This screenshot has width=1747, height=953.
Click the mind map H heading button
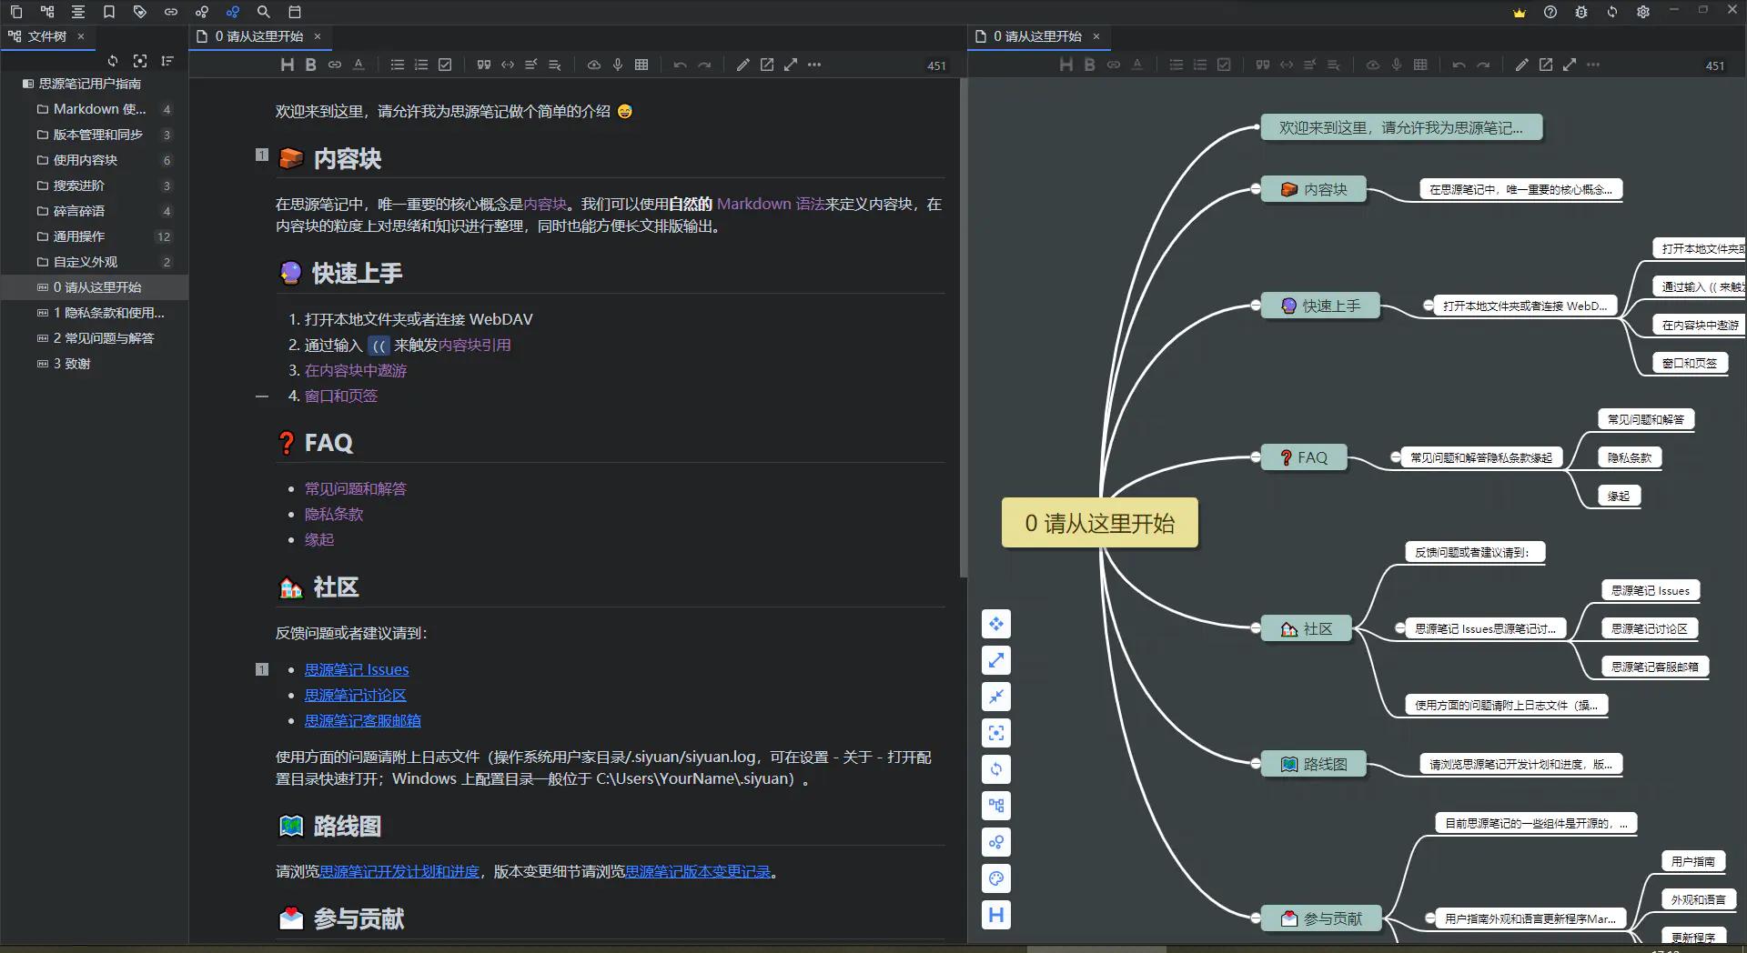point(996,915)
